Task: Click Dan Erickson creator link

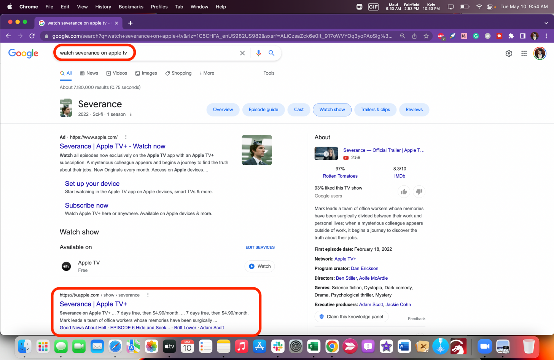Action: [x=365, y=268]
